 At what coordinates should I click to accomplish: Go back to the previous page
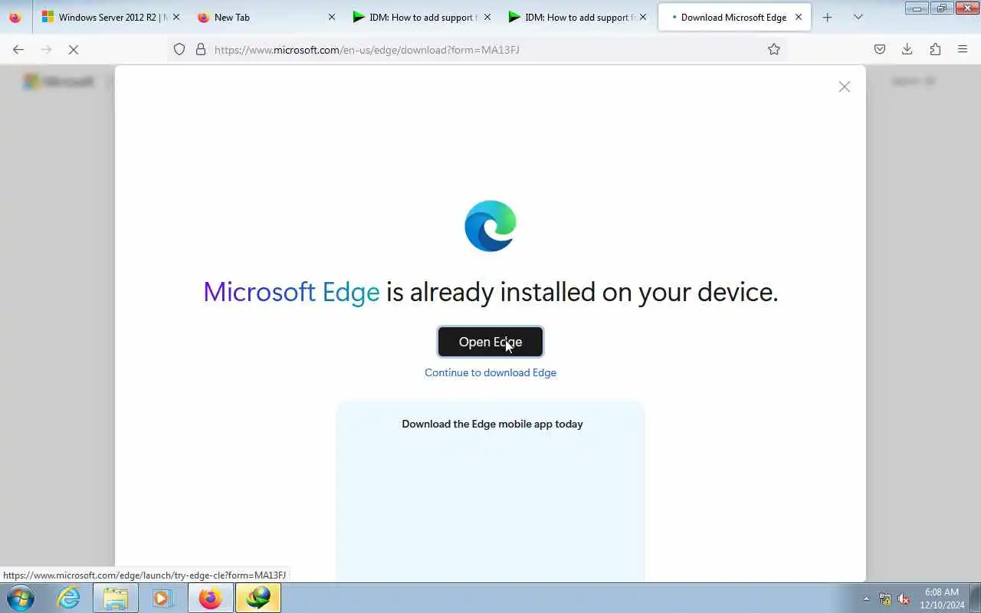coord(18,49)
